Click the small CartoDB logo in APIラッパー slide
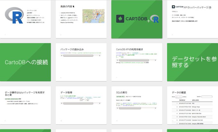This screenshot has height=132, width=218. pyautogui.click(x=178, y=7)
